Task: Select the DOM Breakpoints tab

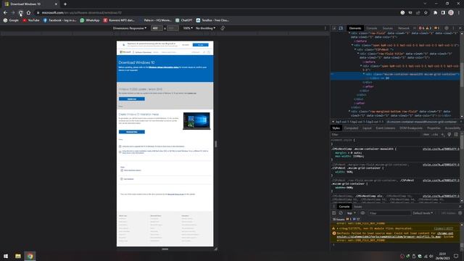Action: pos(411,128)
